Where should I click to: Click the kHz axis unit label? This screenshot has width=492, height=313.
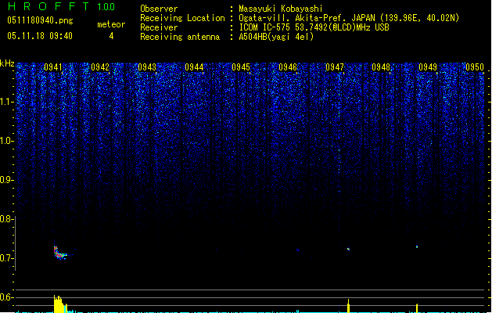point(7,63)
